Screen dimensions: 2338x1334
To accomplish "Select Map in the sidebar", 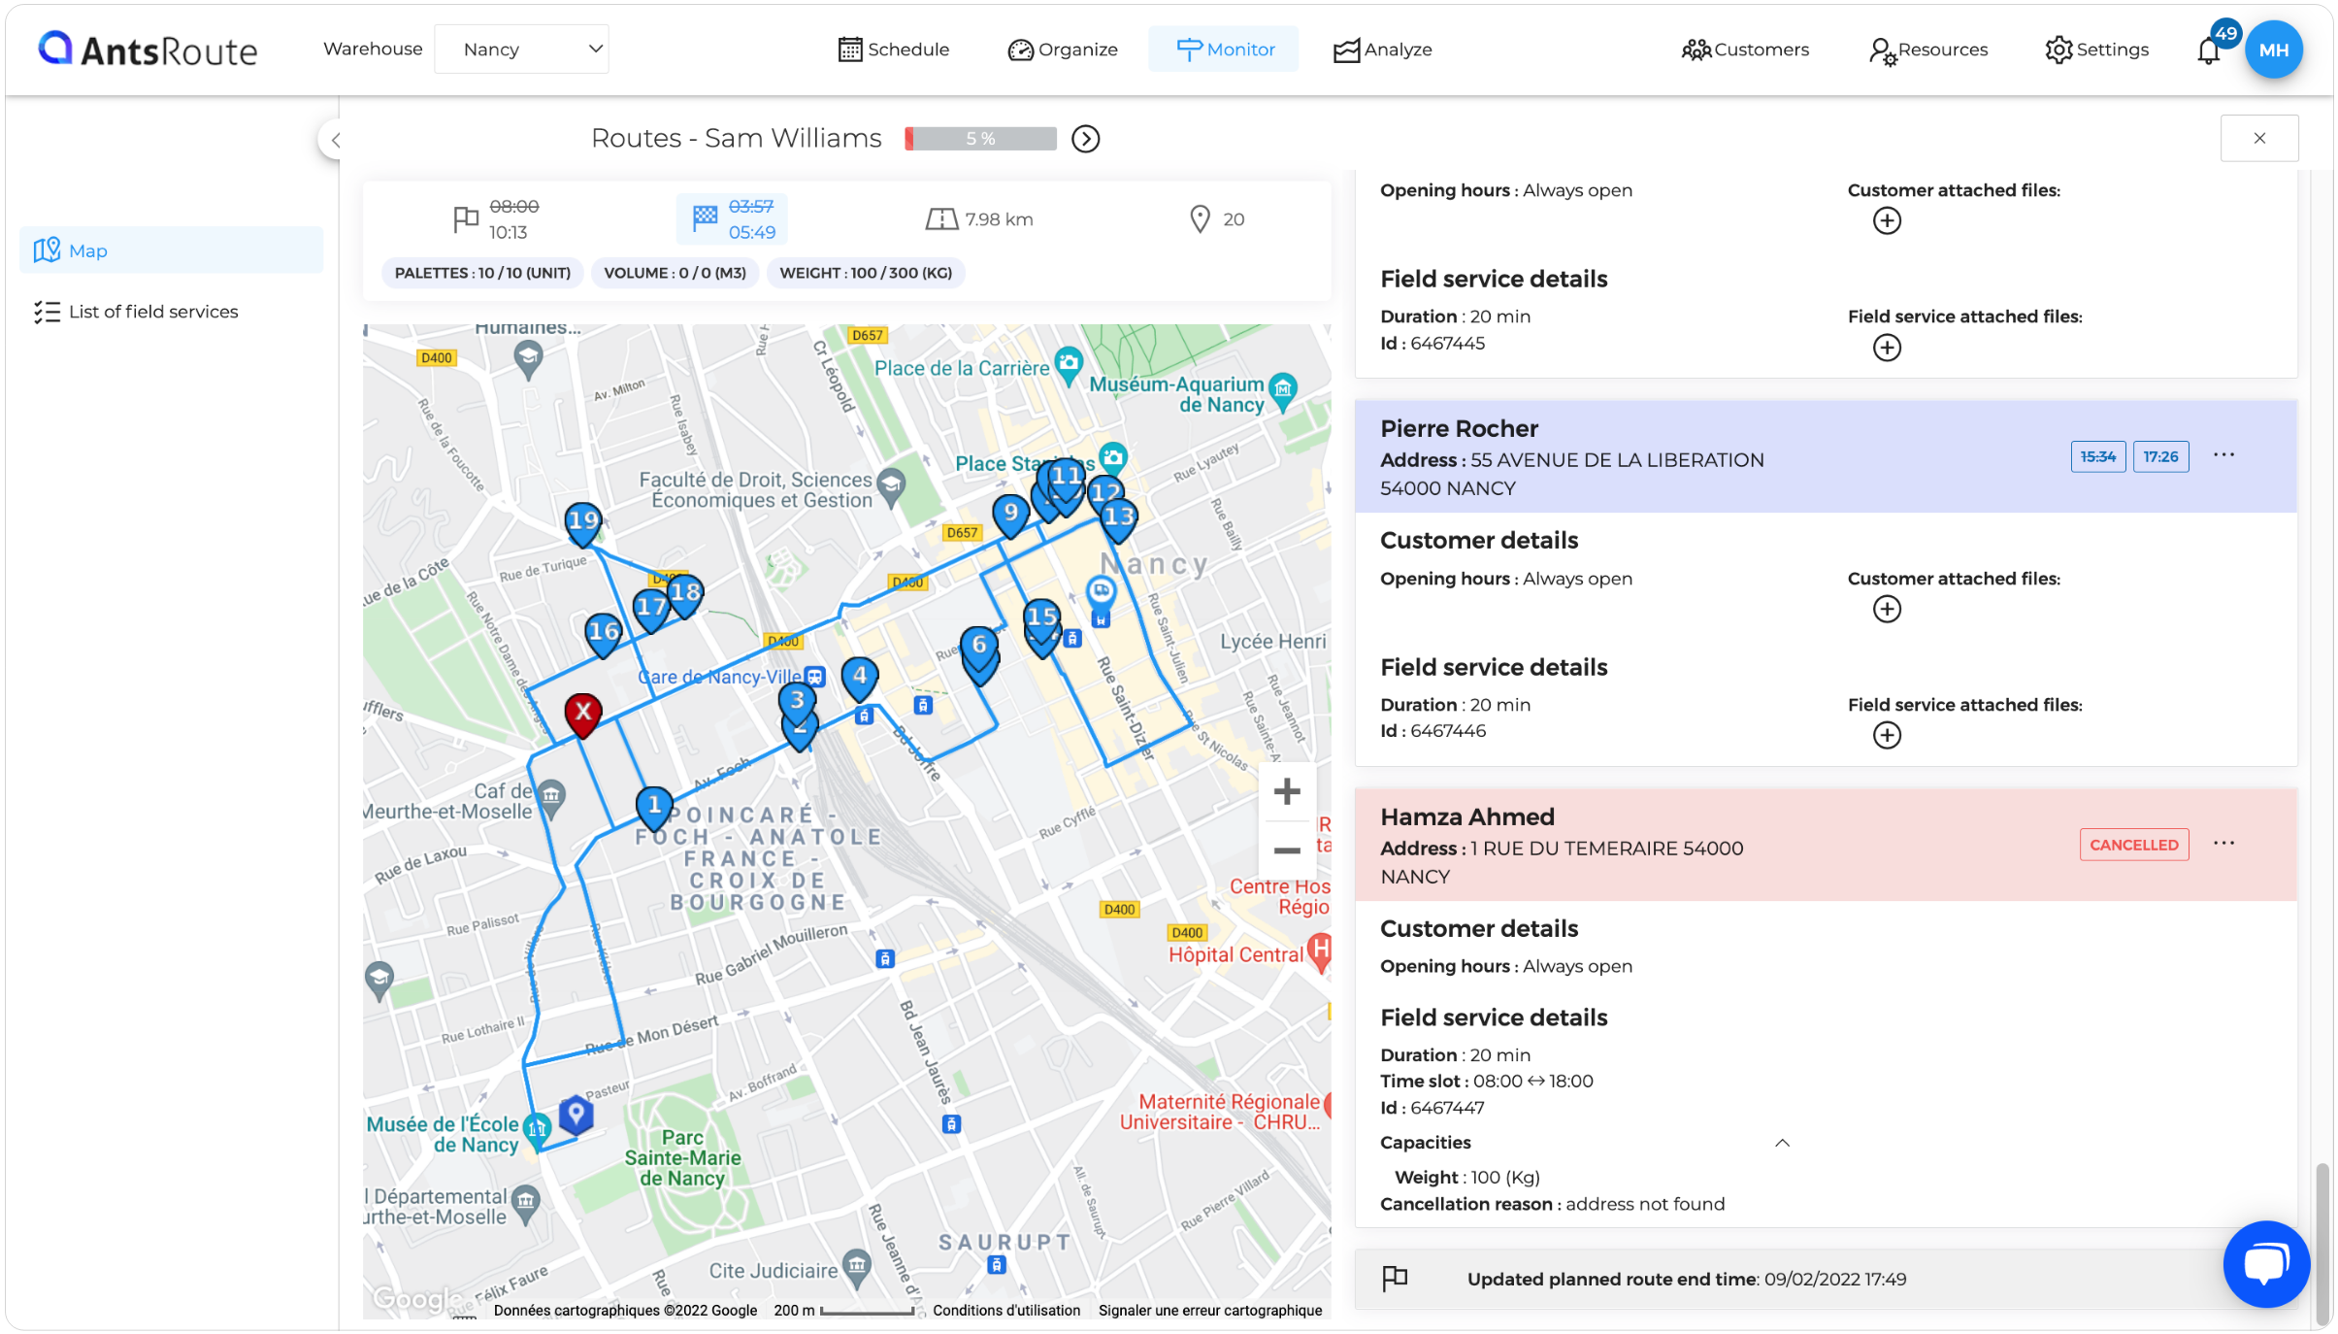I will tap(171, 250).
